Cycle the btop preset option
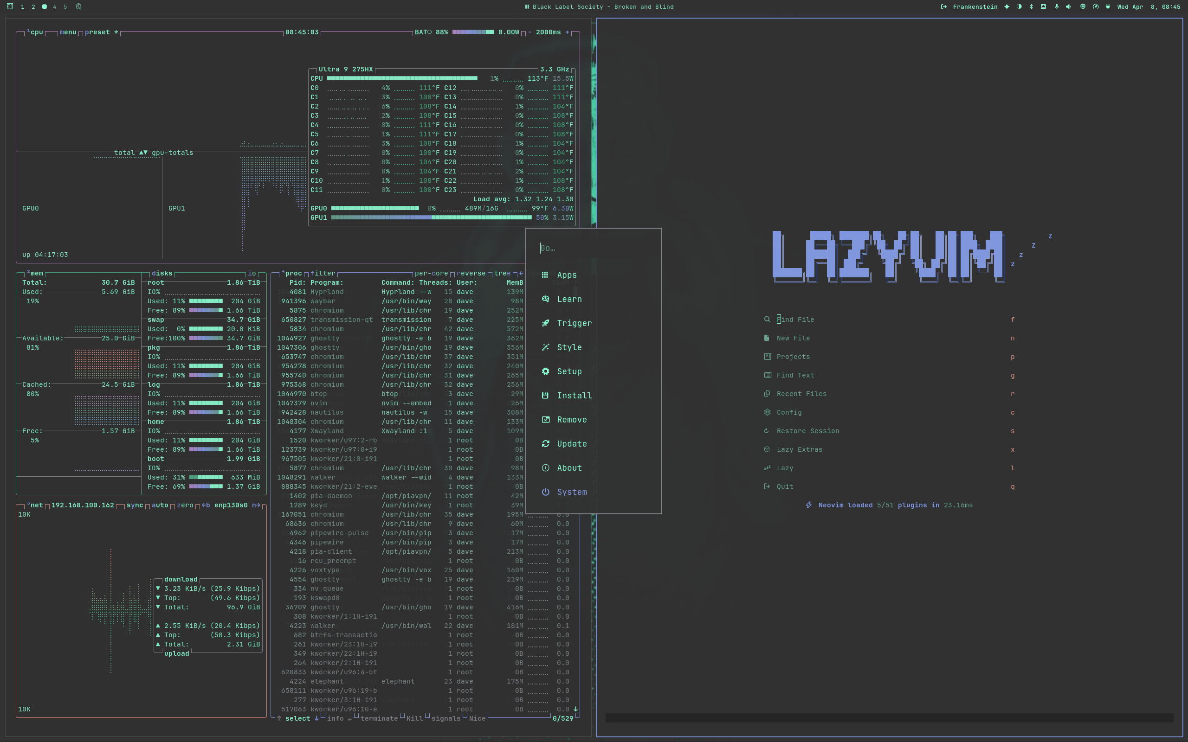 coord(101,32)
